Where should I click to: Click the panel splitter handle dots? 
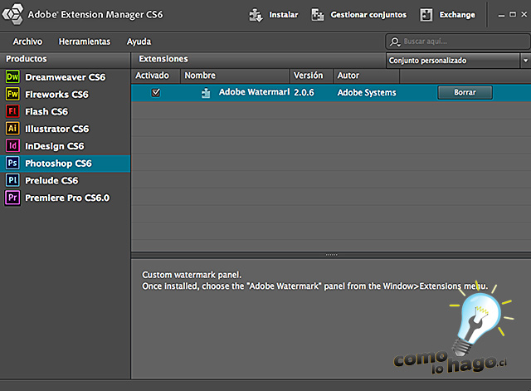(331, 255)
